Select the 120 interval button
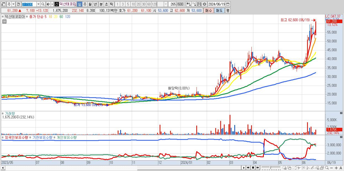Viewport: 344px width, 171px height. point(154,4)
